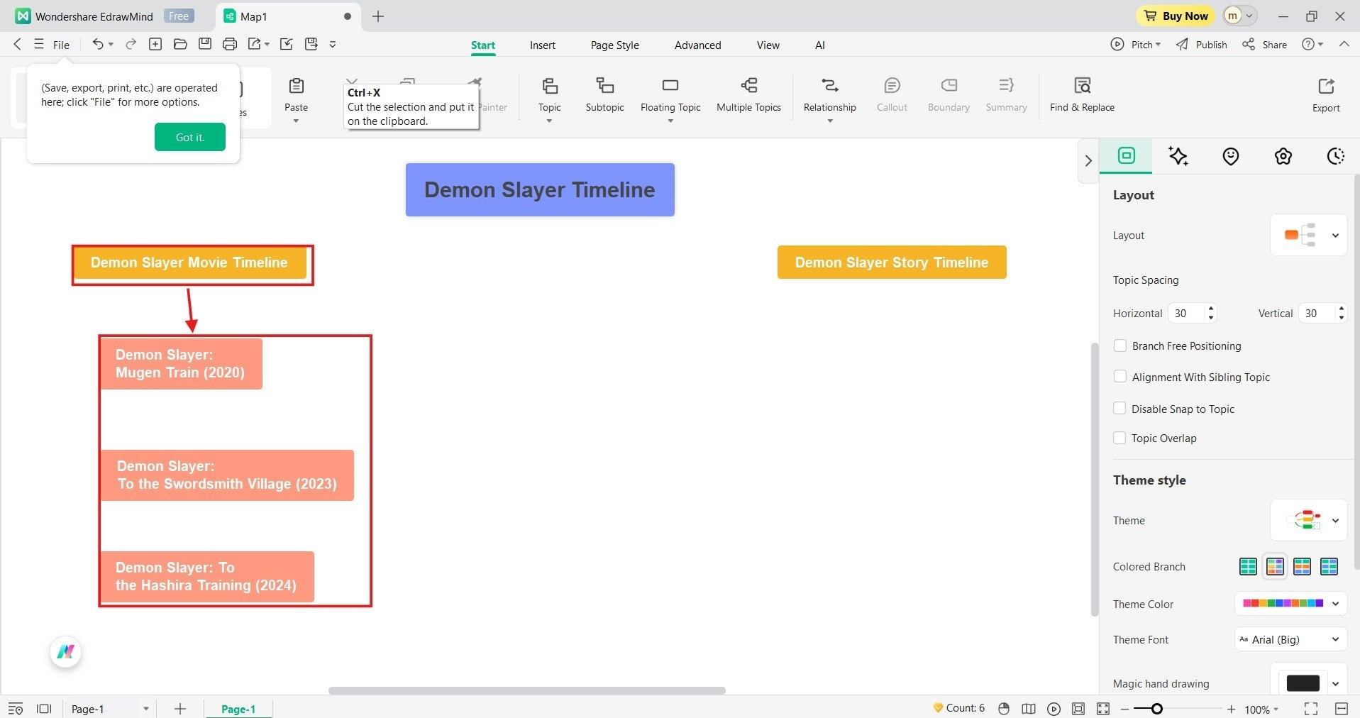This screenshot has width=1360, height=718.
Task: Select the third Colored Branch style option
Action: pos(1302,566)
